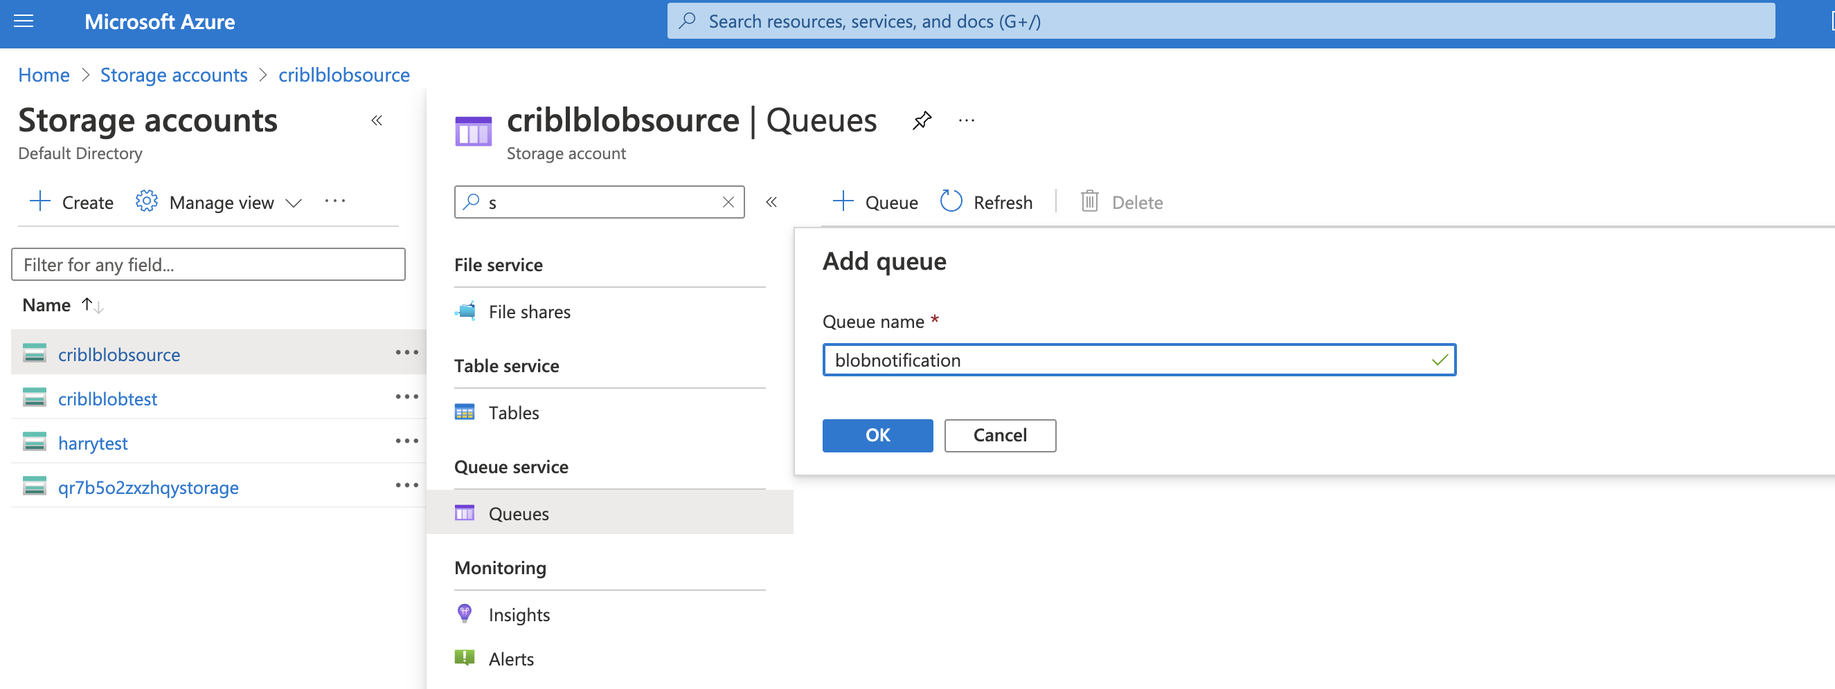Open Tables under Table service

[x=513, y=412]
